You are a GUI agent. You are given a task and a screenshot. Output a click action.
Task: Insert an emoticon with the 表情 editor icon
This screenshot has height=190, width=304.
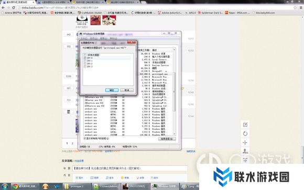(125, 178)
